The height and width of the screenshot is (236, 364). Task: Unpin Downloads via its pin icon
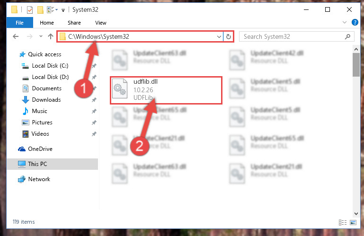tap(94, 100)
